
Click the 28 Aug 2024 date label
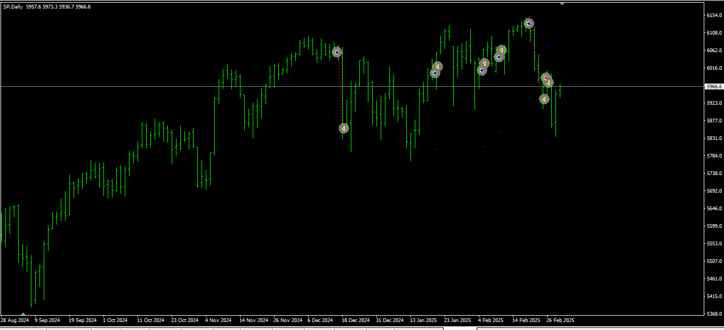[14, 320]
